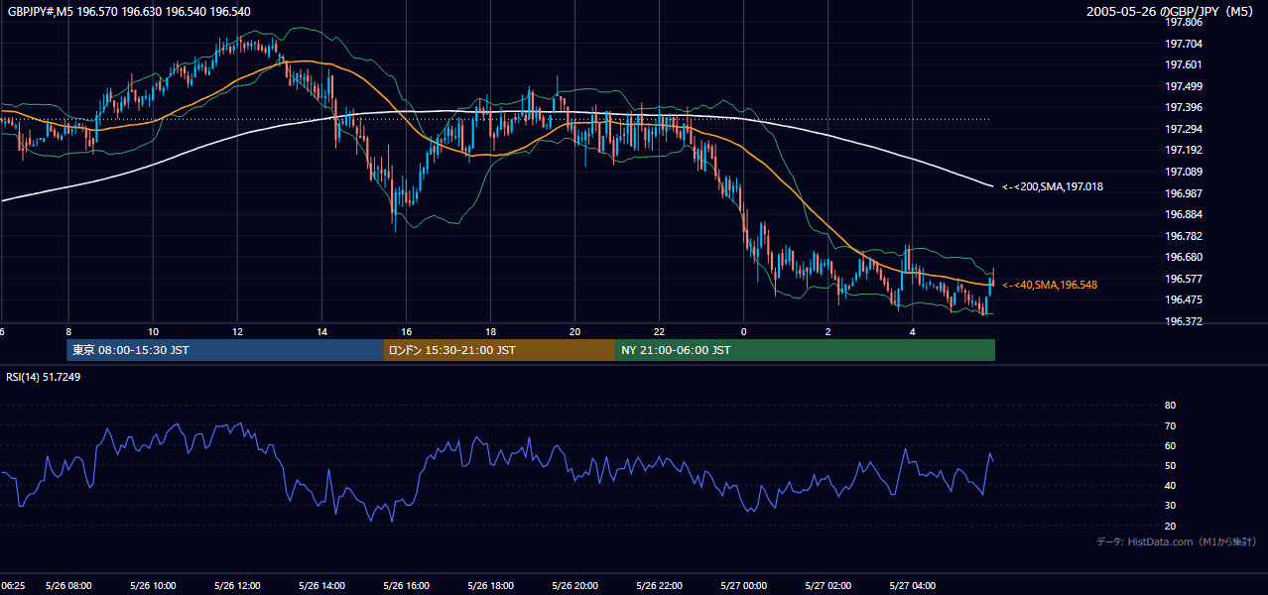Viewport: 1268px width, 595px height.
Task: Click the 5/26 22:00 time label
Action: (659, 586)
